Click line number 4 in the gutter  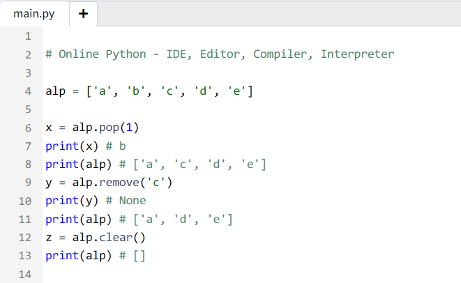(x=28, y=91)
